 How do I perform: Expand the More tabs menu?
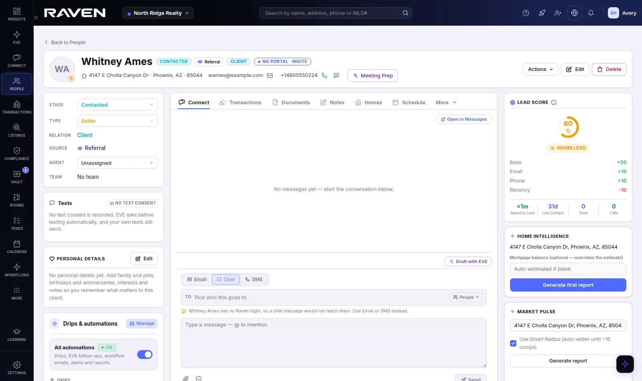coord(446,102)
